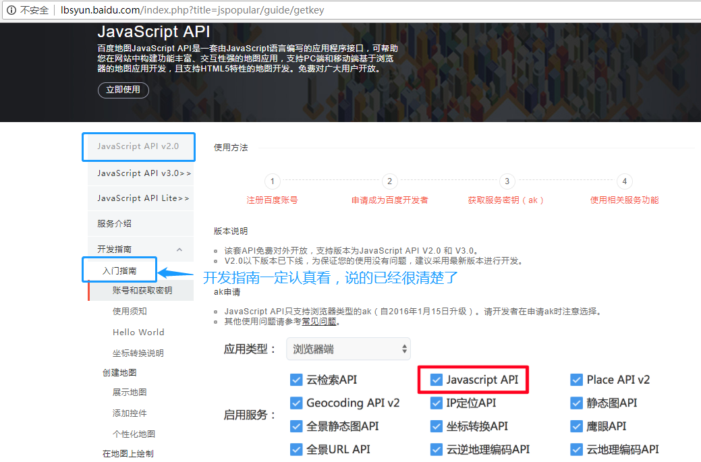Toggle Javascript API checkbox
This screenshot has width=701, height=462.
[437, 380]
